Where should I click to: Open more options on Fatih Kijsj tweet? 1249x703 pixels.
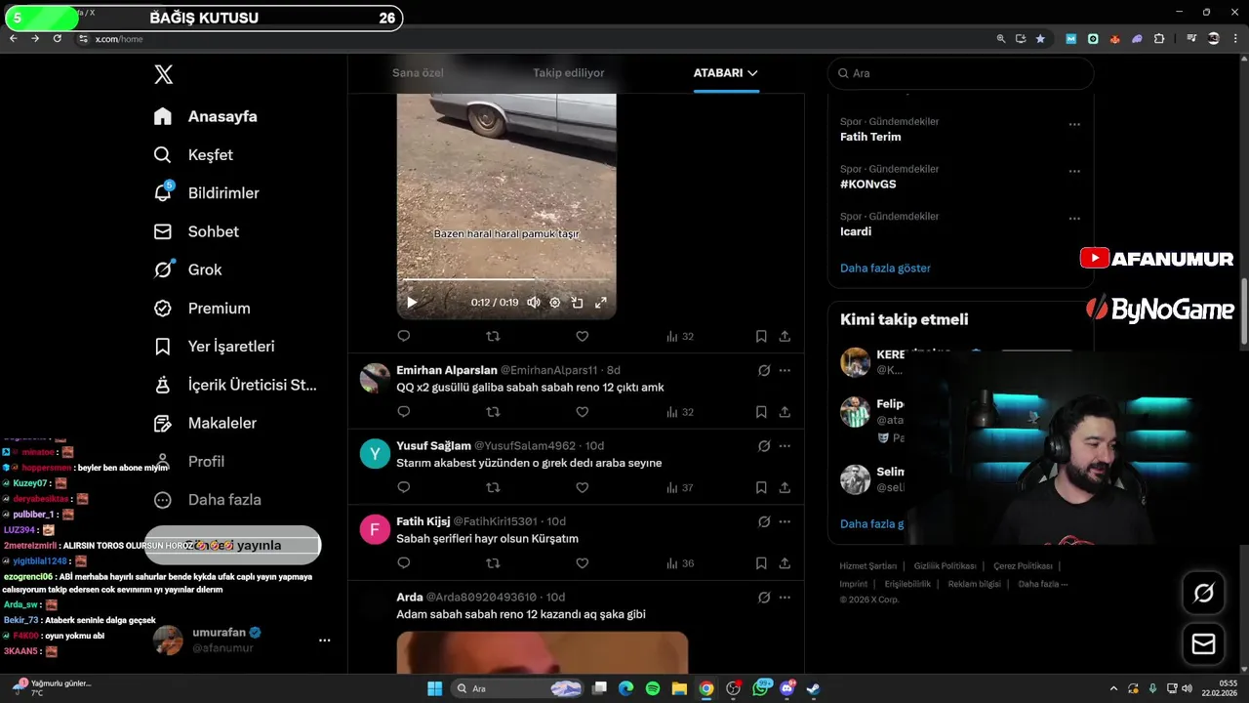tap(785, 521)
